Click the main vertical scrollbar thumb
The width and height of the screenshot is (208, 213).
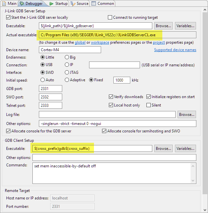(x=205, y=103)
